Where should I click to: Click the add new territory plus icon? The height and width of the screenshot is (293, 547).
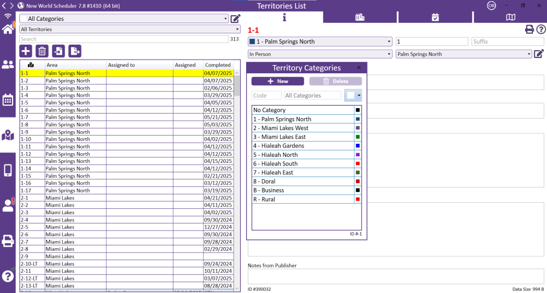coord(26,51)
